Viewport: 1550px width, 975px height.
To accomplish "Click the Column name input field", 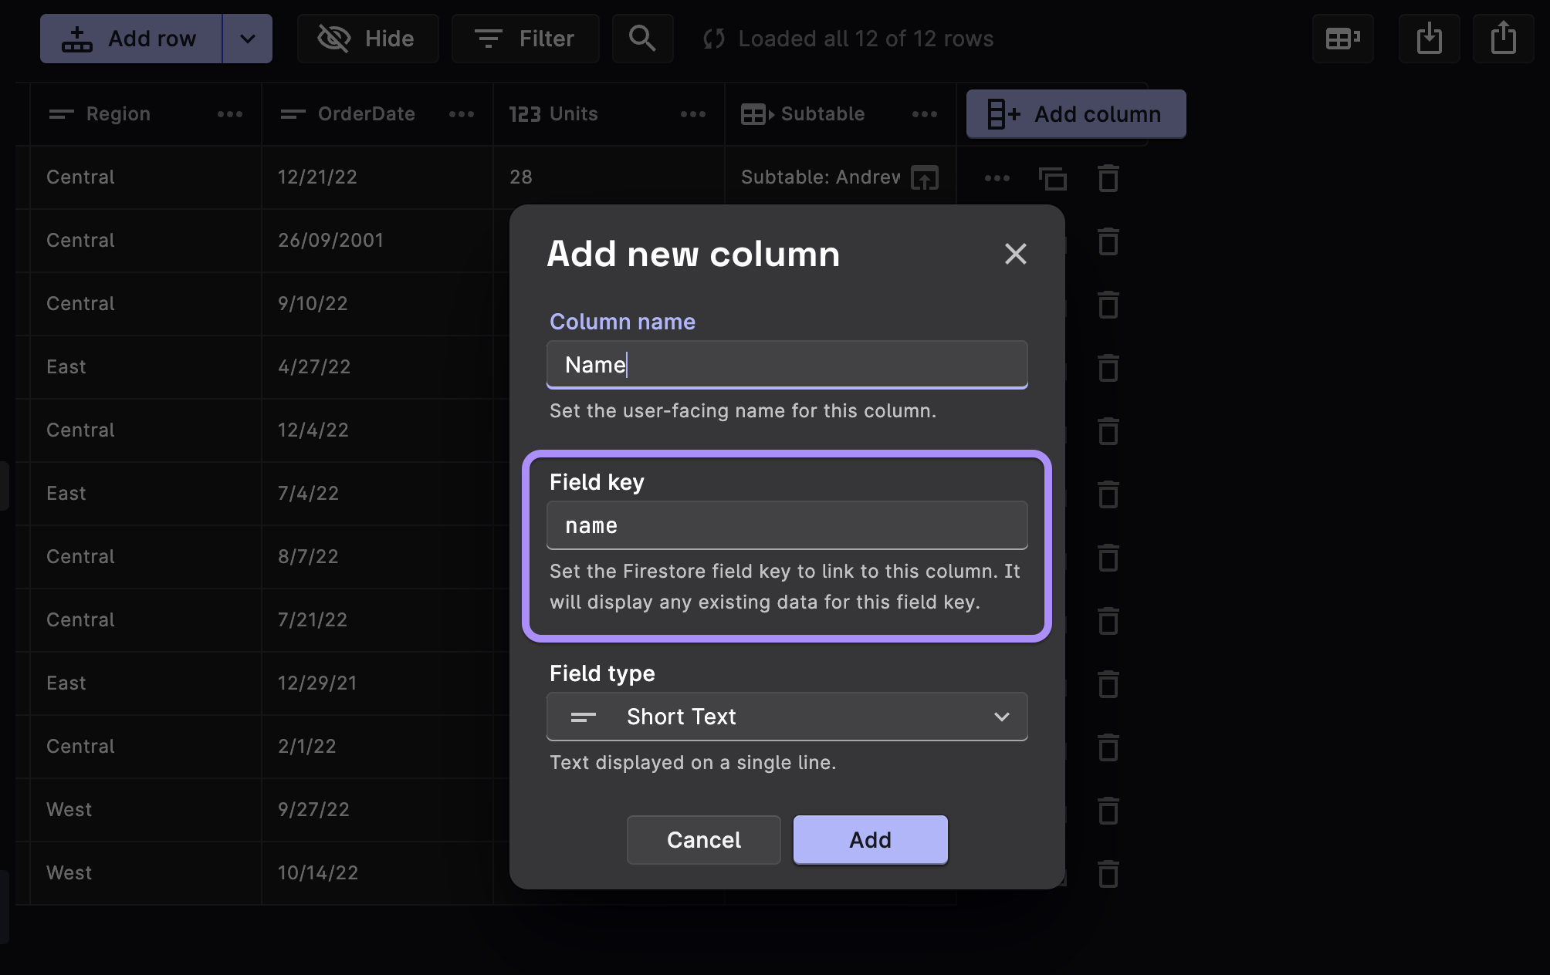I will click(788, 364).
